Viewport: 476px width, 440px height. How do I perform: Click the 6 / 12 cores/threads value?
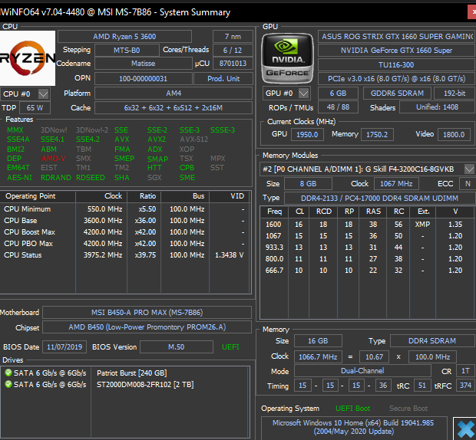pyautogui.click(x=233, y=51)
